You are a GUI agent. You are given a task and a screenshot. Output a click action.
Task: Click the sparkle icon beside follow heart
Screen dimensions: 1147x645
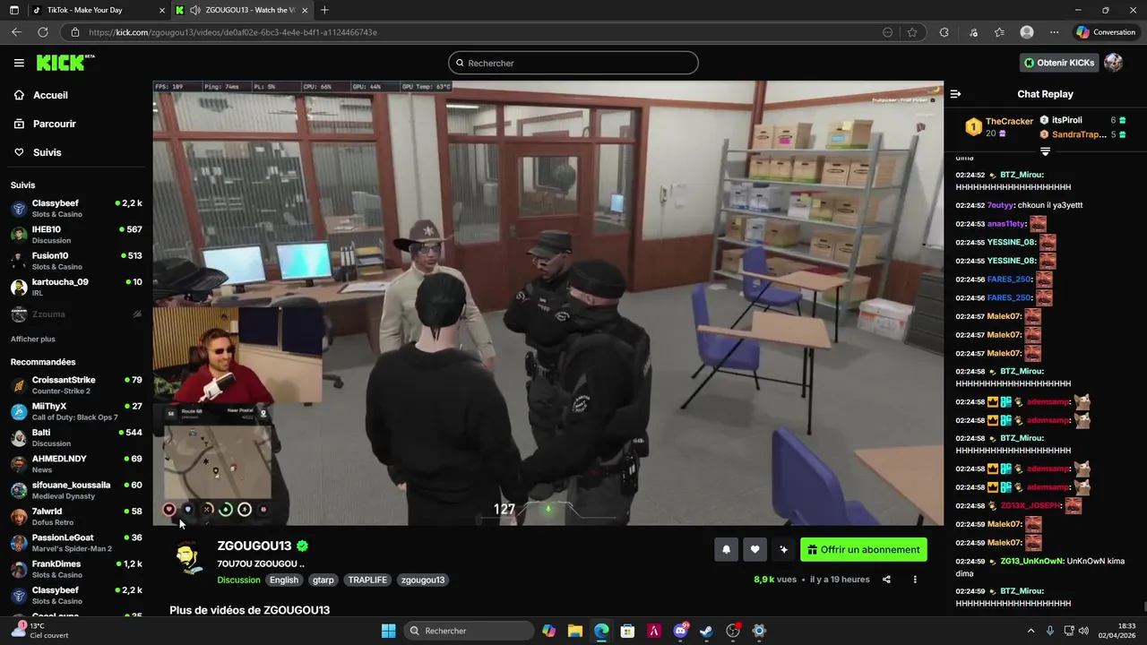pyautogui.click(x=783, y=549)
